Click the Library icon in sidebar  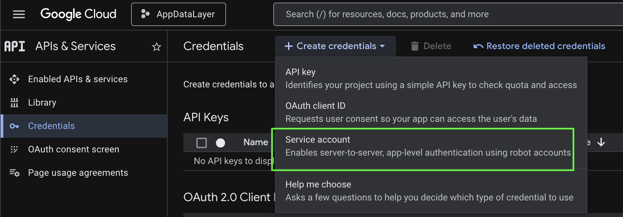(14, 103)
